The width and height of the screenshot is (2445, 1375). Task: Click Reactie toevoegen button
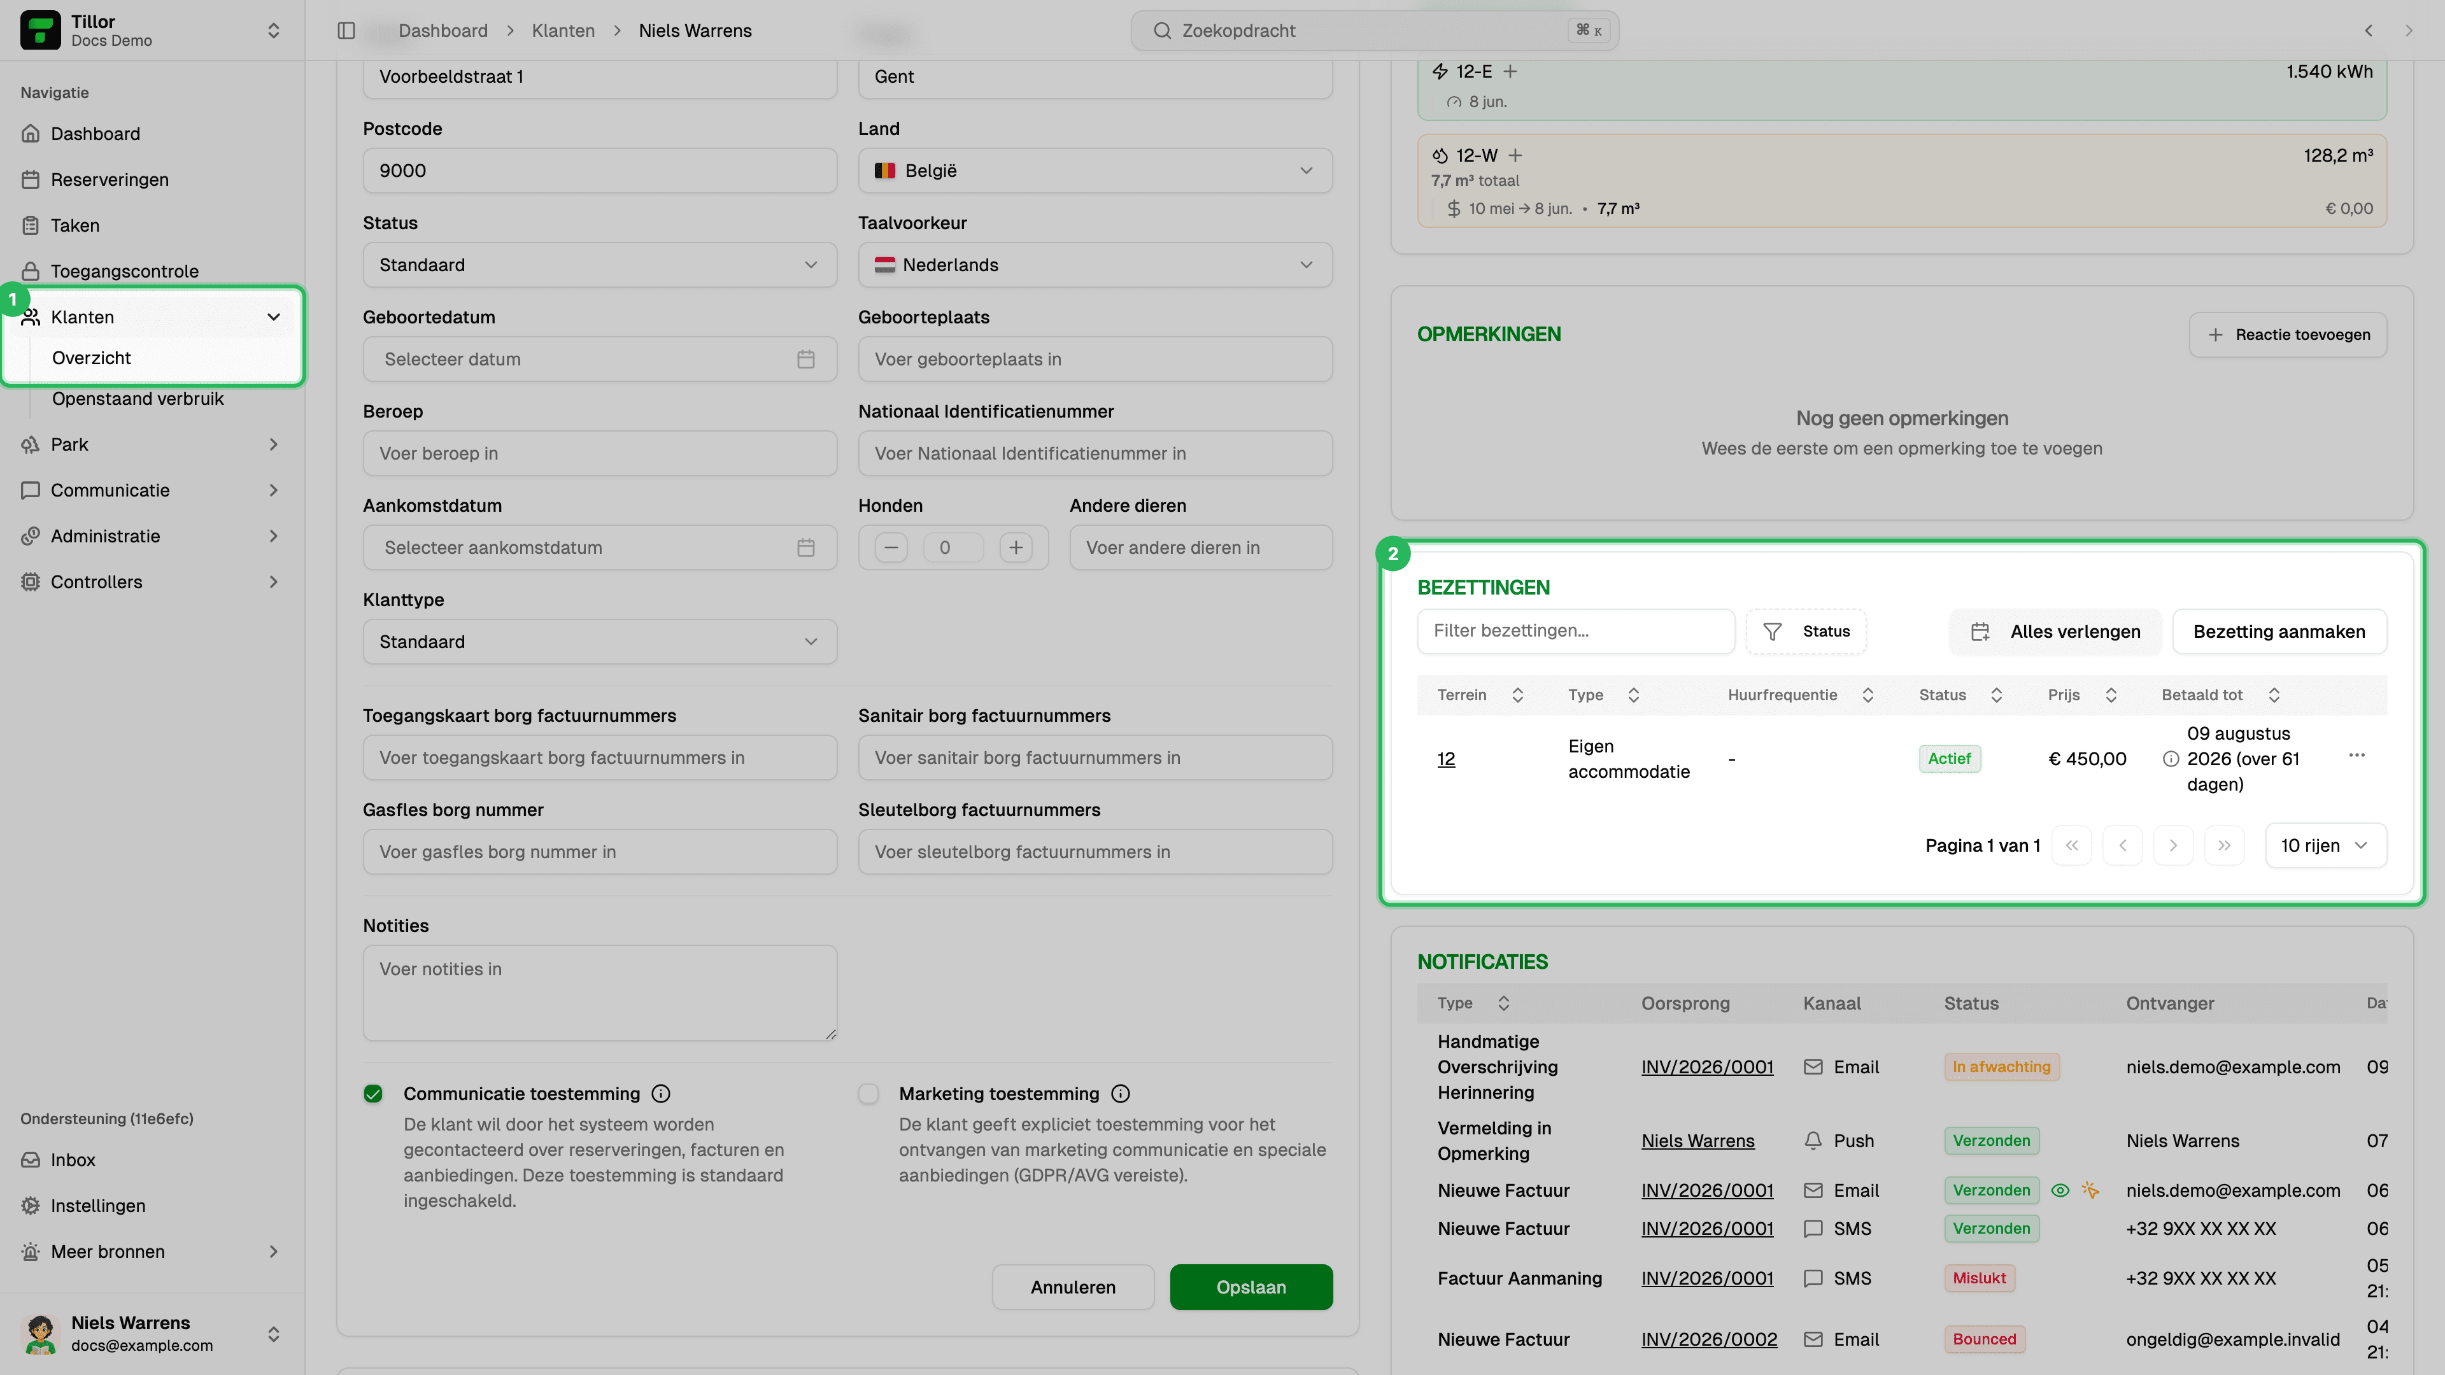(2288, 335)
